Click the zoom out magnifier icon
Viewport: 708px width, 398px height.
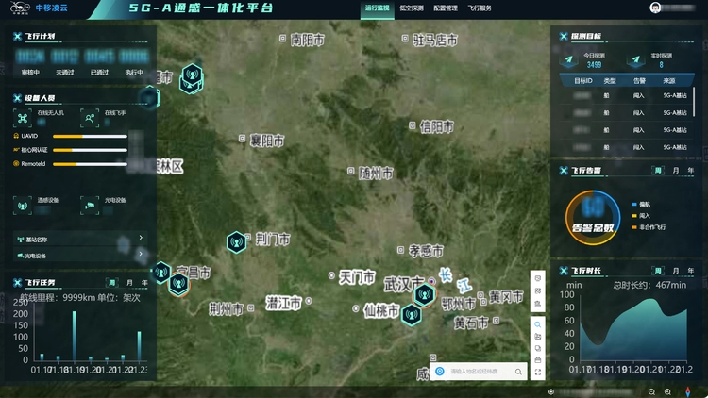[x=651, y=391]
